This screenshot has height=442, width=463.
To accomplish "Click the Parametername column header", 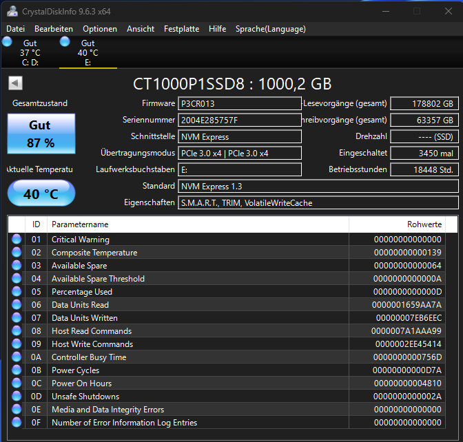I will coord(198,224).
